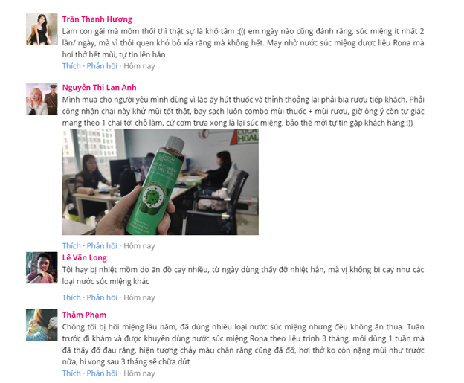Open Lê Văn Long's name link
Viewport: 464px width, 383px height.
pos(84,258)
